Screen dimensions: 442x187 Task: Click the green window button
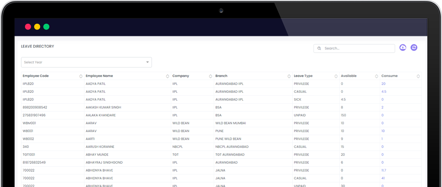[46, 27]
